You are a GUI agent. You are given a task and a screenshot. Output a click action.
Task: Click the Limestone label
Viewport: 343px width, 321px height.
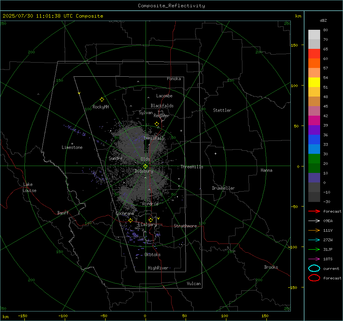72,147
